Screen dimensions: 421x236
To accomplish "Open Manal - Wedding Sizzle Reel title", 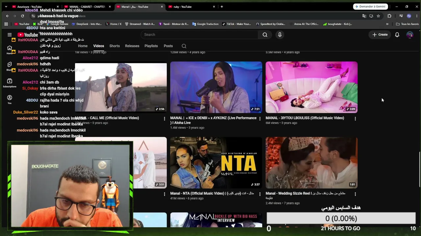I will point(306,196).
